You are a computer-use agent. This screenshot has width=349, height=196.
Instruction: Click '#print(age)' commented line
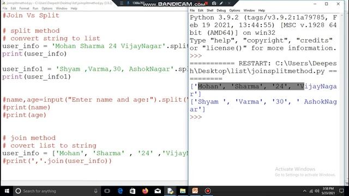click(x=24, y=115)
